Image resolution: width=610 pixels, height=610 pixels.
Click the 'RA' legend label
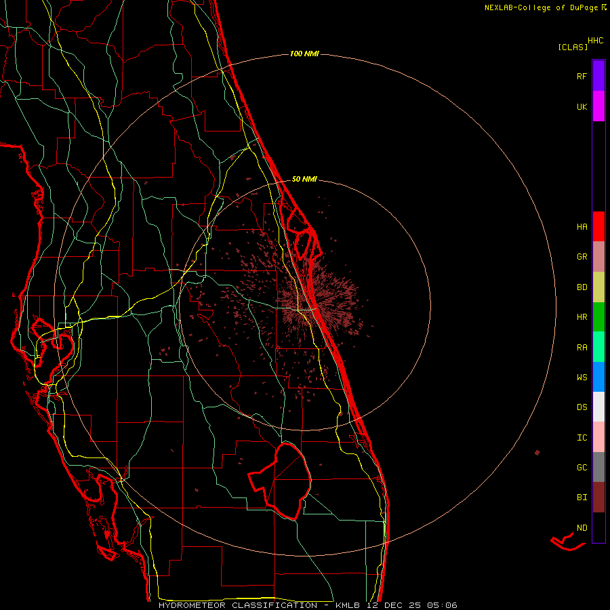tap(582, 348)
